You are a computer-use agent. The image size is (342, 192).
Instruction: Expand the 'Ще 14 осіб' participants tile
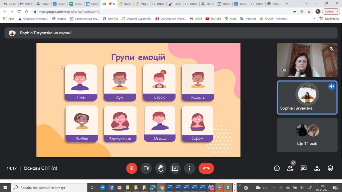coord(307,135)
